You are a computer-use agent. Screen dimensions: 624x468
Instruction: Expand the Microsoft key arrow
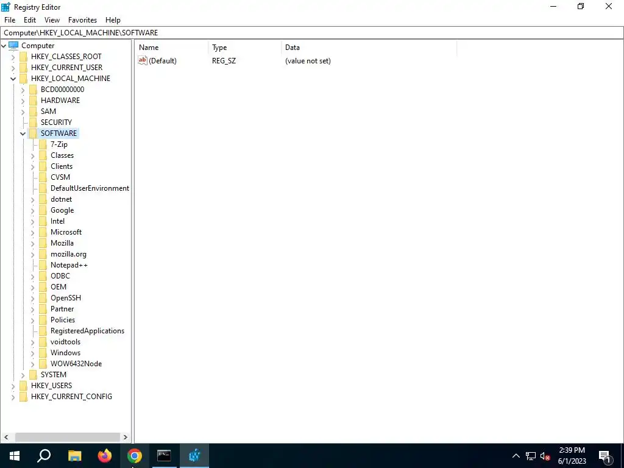pos(33,232)
